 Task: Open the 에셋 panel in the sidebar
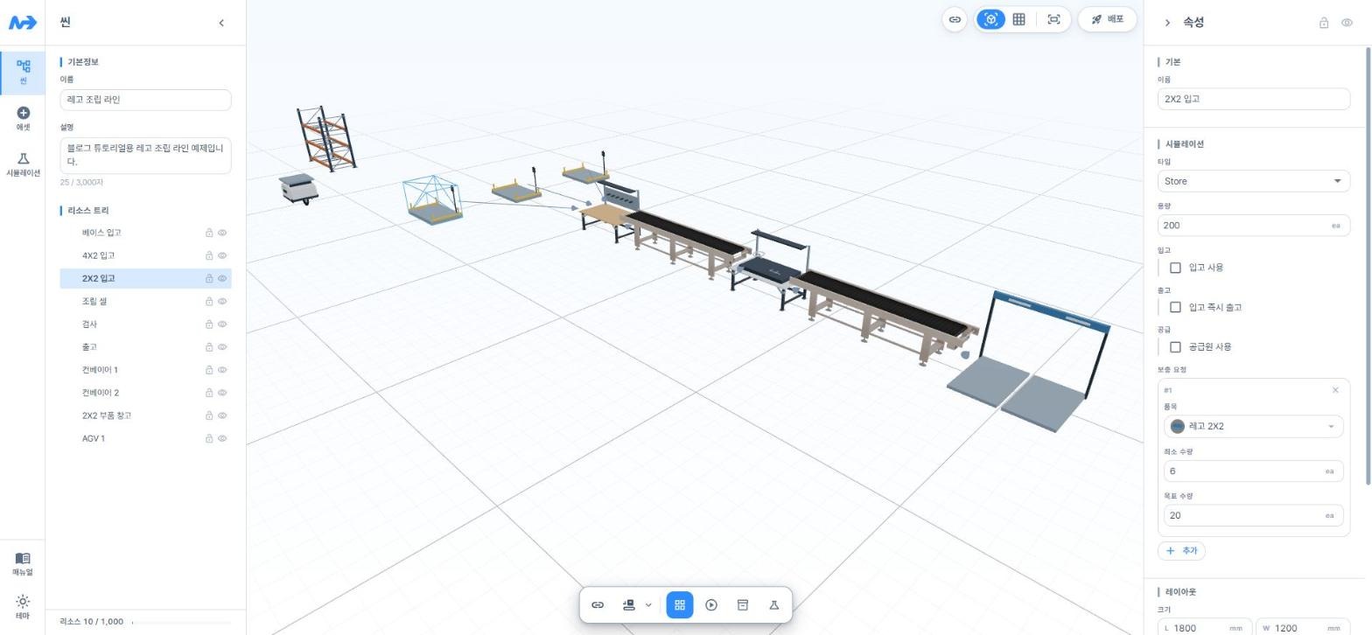(23, 118)
